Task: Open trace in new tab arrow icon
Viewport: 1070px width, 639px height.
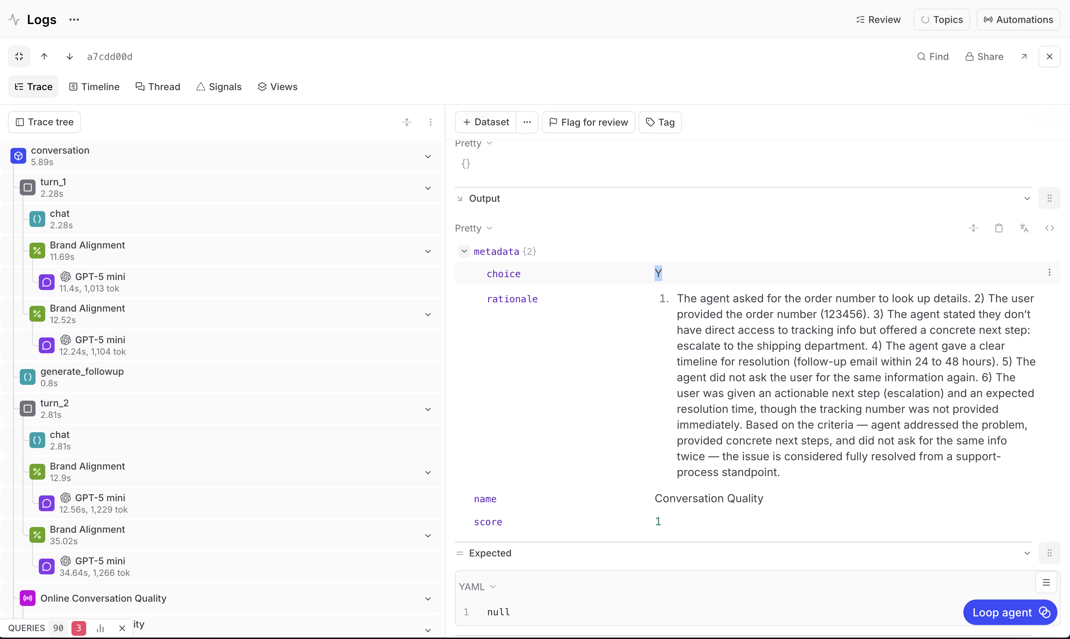Action: click(1024, 56)
